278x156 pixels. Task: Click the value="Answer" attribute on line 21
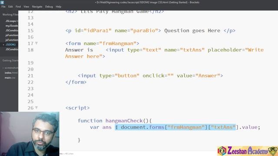pos(198,76)
